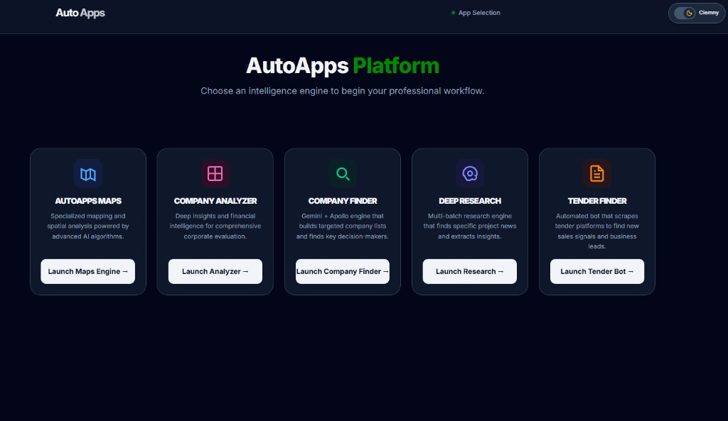
Task: Click the AutoApps Platform main heading
Action: tap(343, 66)
